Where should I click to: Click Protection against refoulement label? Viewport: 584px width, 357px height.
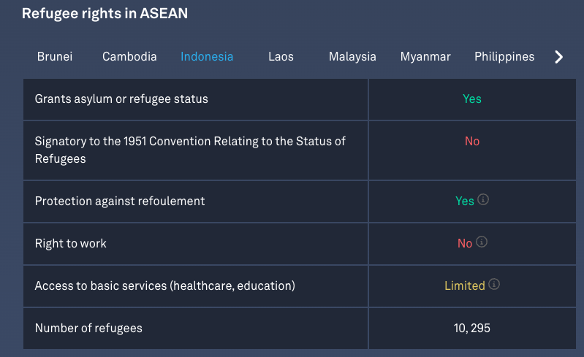[x=120, y=201]
